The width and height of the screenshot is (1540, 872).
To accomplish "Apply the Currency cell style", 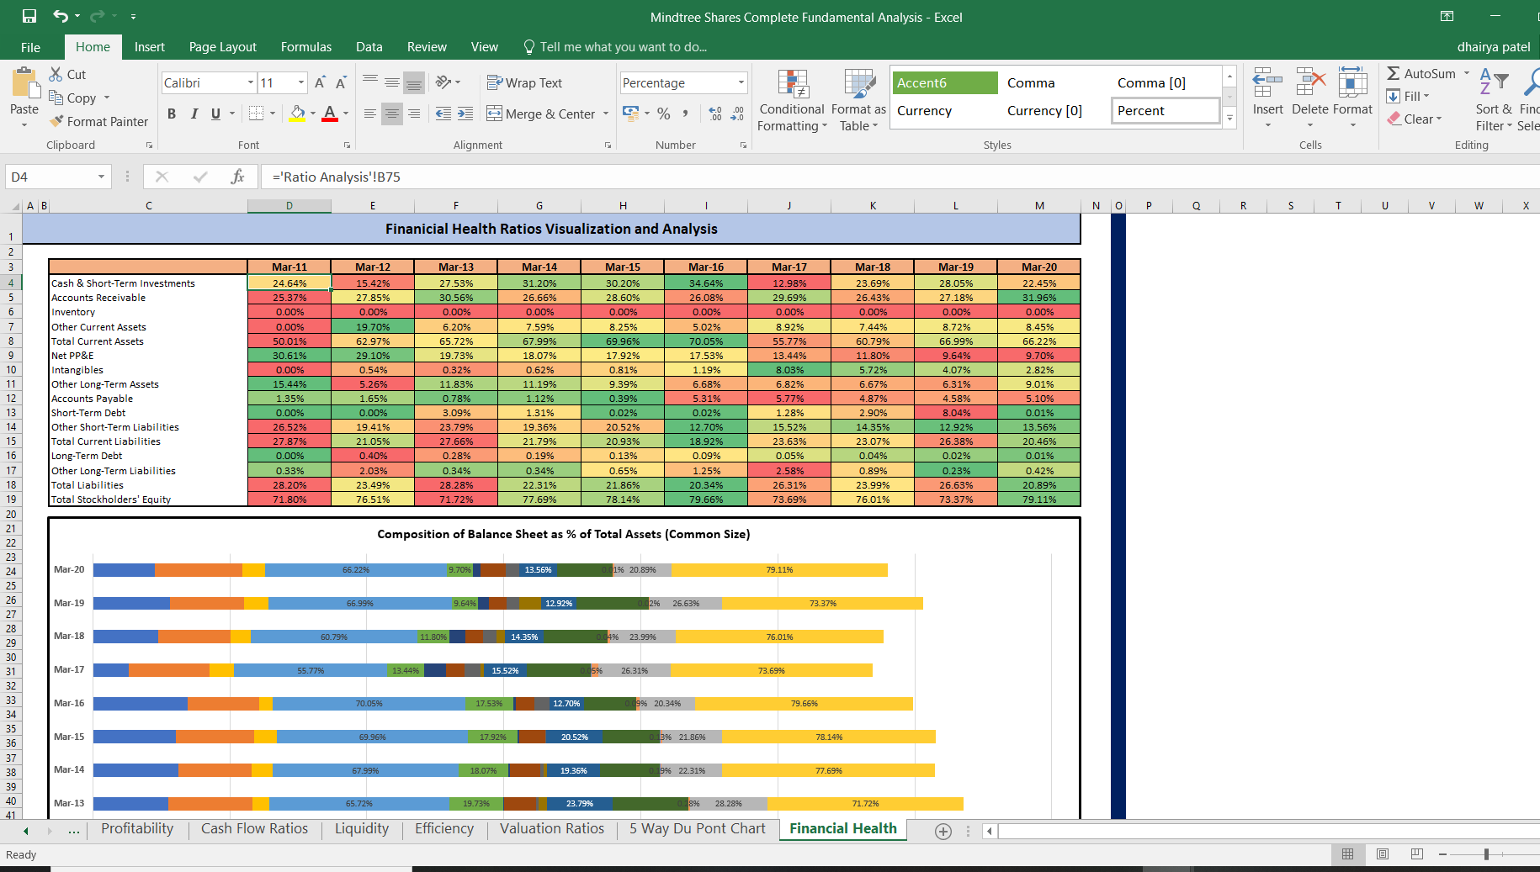I will (x=945, y=110).
